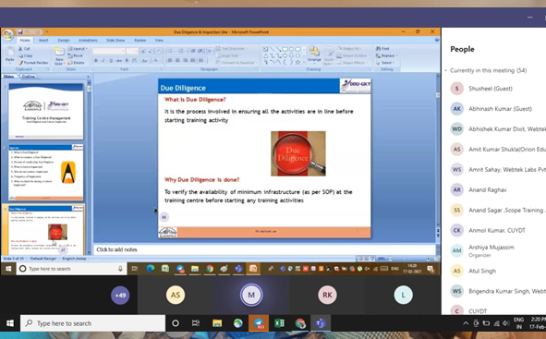The height and width of the screenshot is (339, 546).
Task: Click the New Slide button icon
Action: click(59, 52)
